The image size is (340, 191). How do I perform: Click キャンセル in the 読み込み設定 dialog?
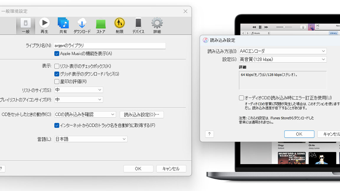pyautogui.click(x=330, y=134)
